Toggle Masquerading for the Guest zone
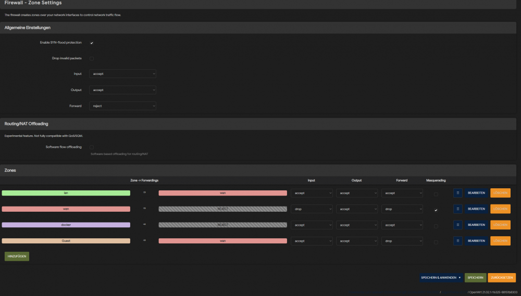 click(x=436, y=242)
